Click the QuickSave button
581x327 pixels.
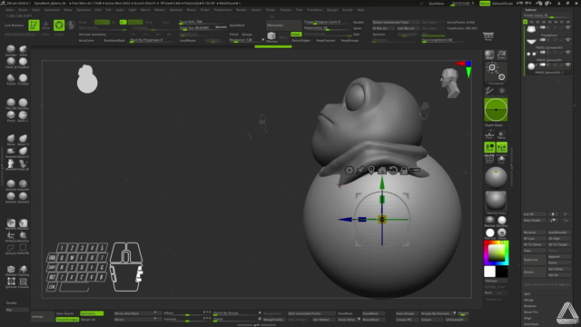[x=436, y=4]
